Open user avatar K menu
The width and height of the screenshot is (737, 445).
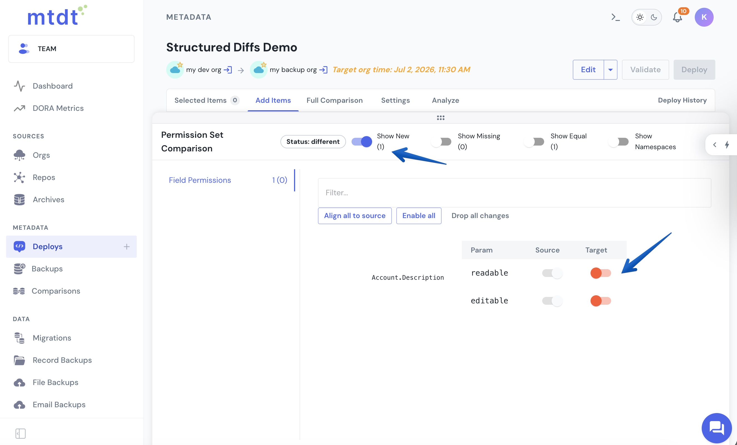click(x=704, y=17)
